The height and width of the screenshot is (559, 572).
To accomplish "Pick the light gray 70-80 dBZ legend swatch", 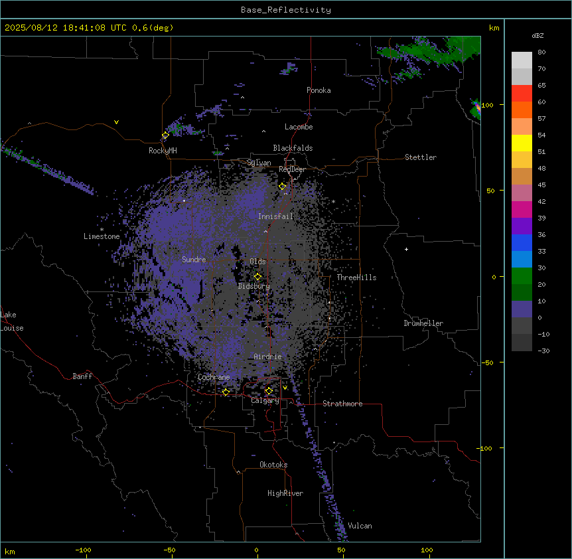I will tap(522, 60).
